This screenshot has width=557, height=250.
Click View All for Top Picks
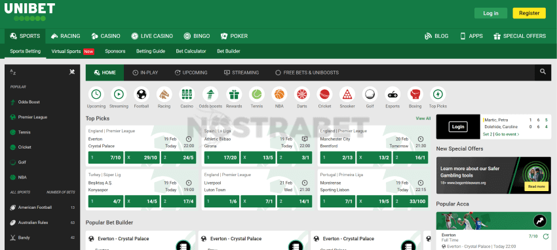click(x=423, y=118)
